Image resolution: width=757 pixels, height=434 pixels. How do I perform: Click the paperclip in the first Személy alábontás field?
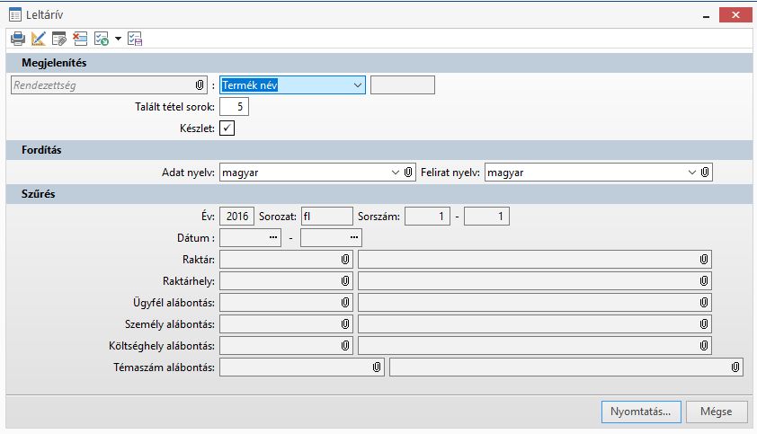point(345,324)
